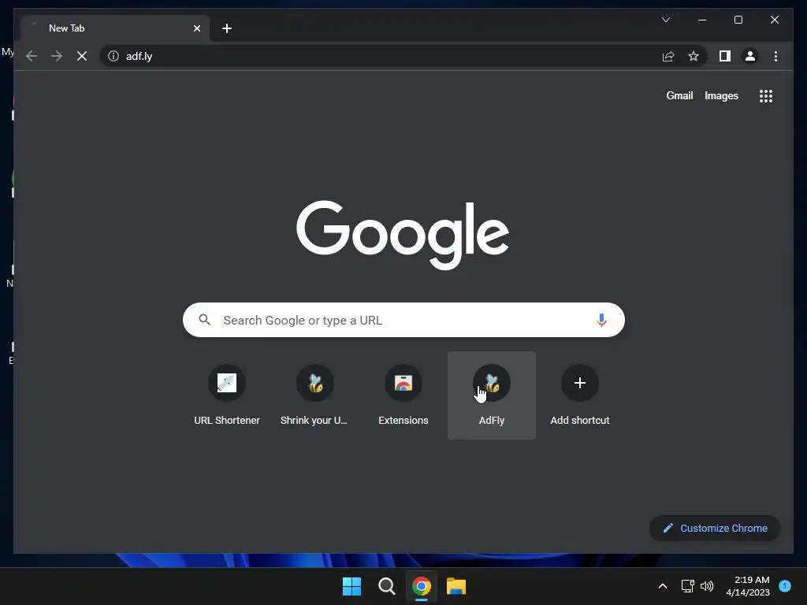
Task: Open the Extensions shortcut
Action: [x=403, y=395]
